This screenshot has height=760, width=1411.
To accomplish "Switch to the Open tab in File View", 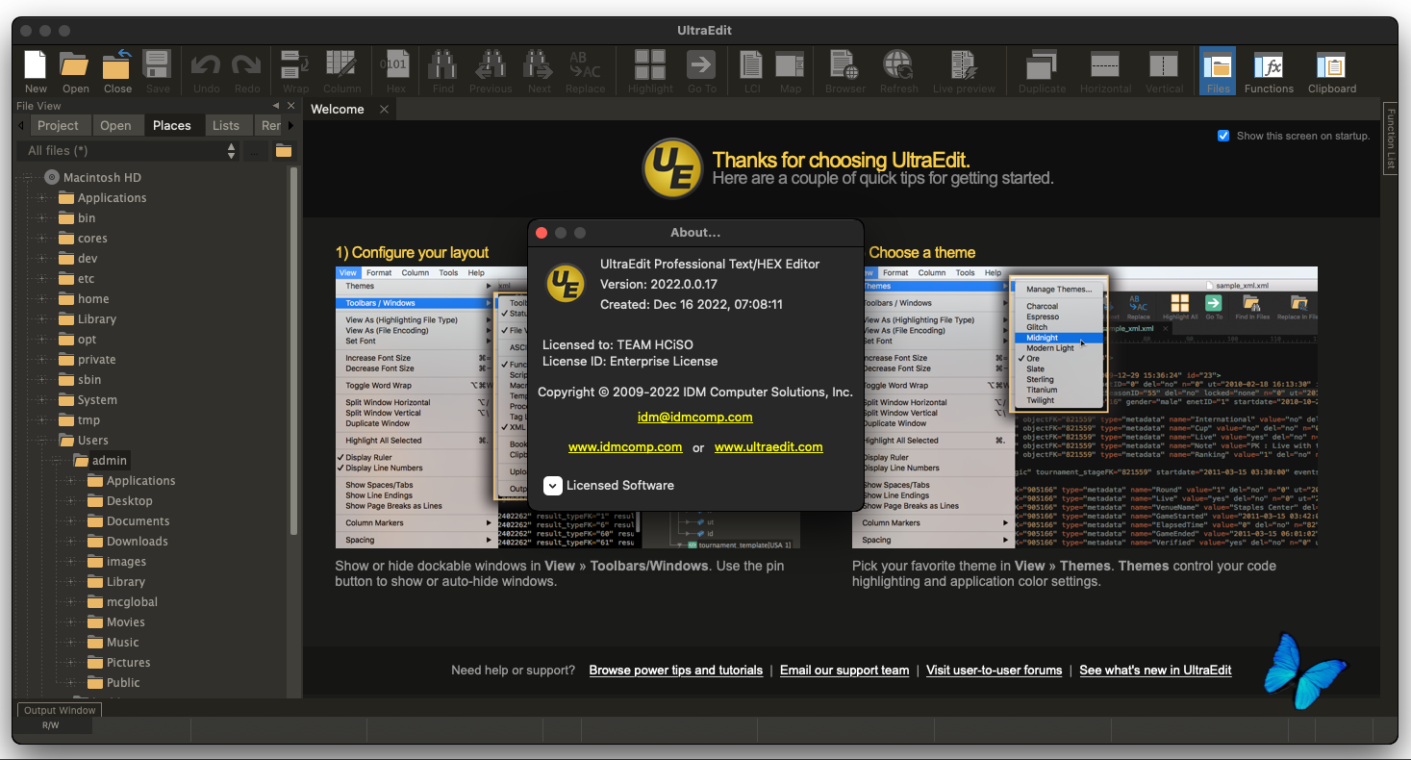I will [115, 126].
